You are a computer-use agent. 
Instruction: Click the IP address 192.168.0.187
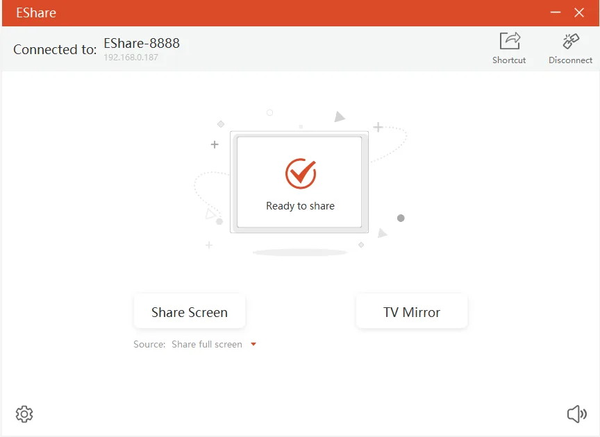click(131, 58)
